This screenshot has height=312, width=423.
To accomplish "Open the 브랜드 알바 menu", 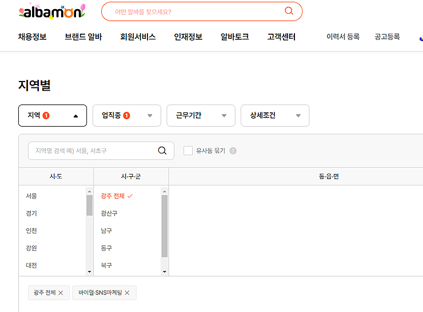I will (83, 37).
